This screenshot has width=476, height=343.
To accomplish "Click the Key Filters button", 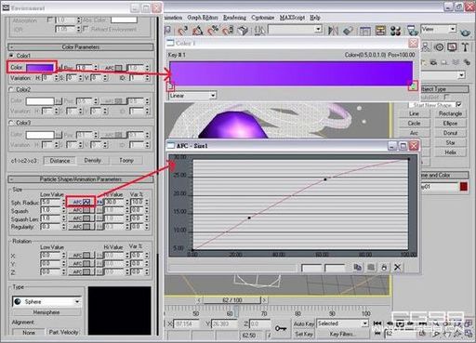I will (342, 334).
